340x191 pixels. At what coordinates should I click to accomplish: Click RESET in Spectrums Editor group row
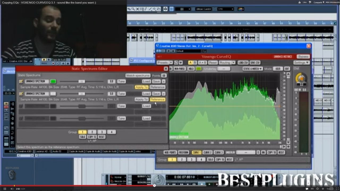[102, 137]
